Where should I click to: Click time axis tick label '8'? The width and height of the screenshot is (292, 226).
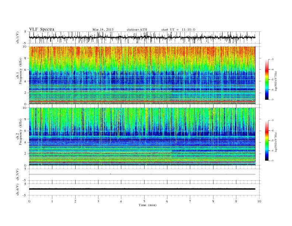tap(213, 201)
